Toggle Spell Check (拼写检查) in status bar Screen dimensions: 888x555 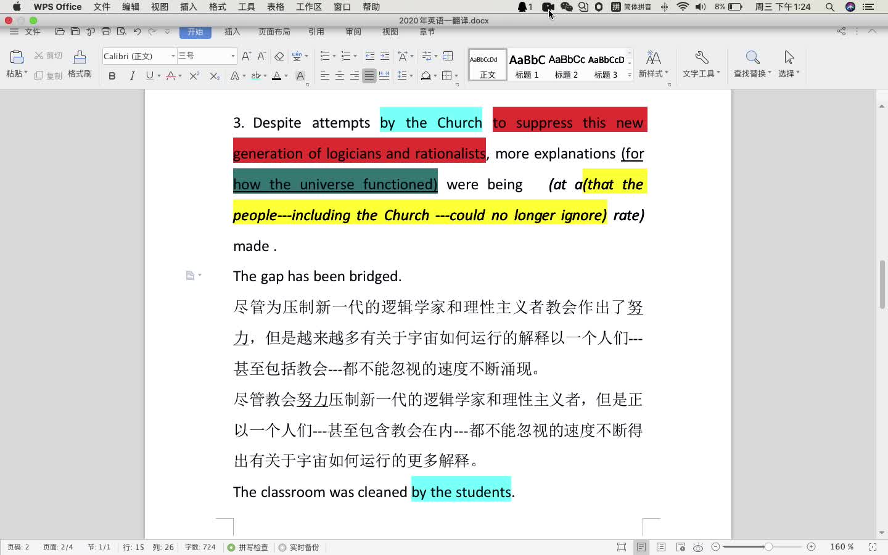click(x=248, y=547)
